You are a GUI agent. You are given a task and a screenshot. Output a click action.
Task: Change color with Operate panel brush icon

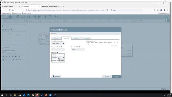point(13,60)
